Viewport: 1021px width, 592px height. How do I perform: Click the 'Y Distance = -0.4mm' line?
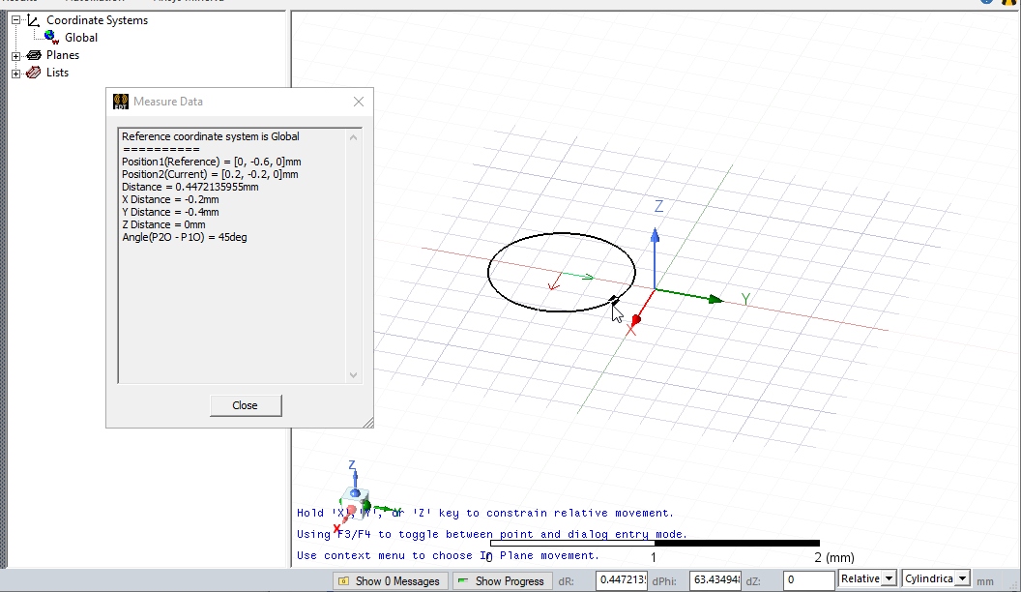(170, 212)
